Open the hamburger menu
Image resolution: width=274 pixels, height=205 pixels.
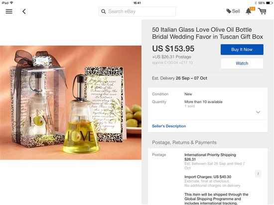tap(9, 11)
